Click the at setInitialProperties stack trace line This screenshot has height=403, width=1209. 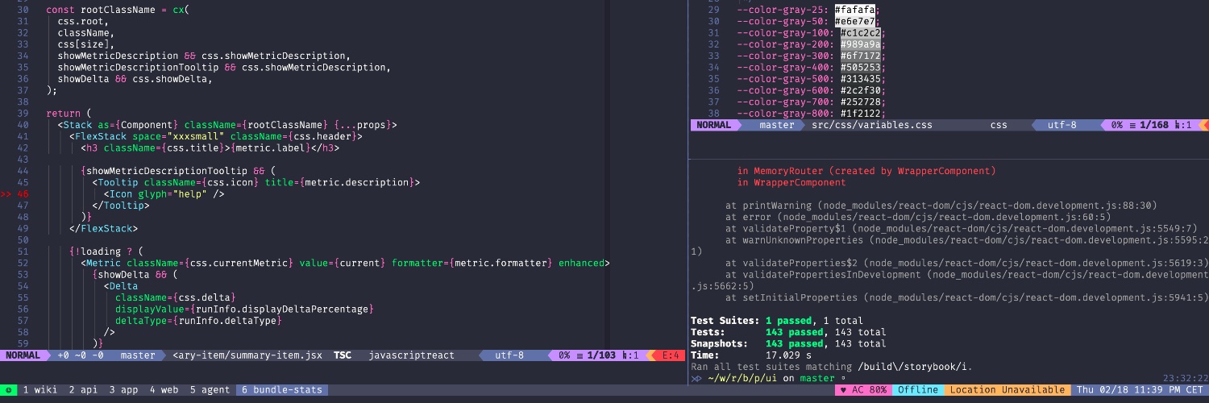coord(967,297)
